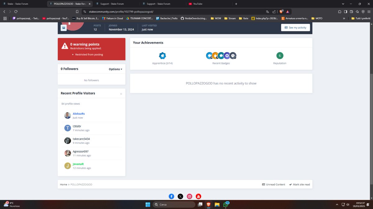Click the 0 warning points red panel
Screen dimensions: 373x209
[91, 49]
